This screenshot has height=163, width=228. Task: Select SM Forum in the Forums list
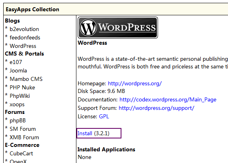23,129
